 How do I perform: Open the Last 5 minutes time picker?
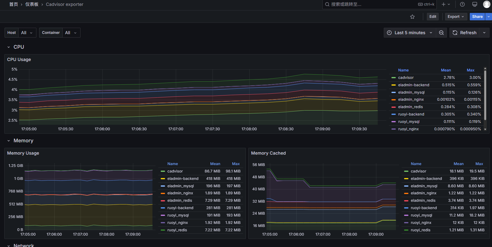(410, 33)
